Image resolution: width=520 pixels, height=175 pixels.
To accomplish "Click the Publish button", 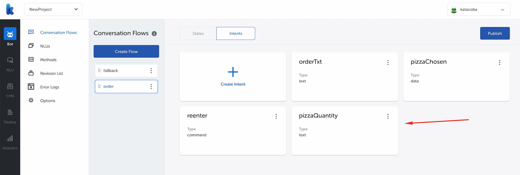I will (495, 33).
